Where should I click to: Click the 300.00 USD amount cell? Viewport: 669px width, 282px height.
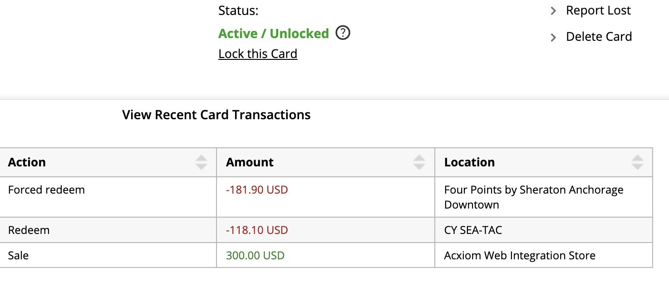pyautogui.click(x=325, y=255)
